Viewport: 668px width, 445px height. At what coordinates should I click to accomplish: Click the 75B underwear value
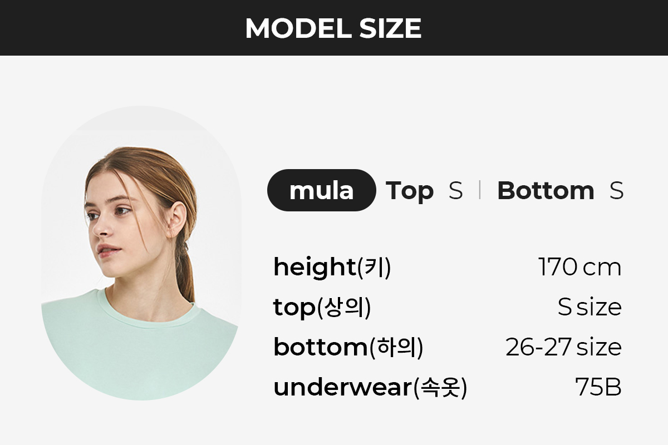click(598, 388)
